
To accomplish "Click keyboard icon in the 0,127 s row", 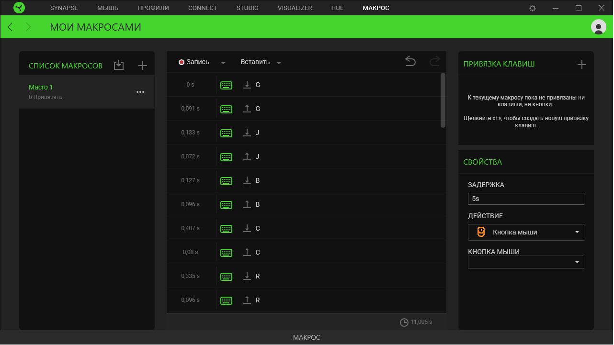I will point(226,181).
